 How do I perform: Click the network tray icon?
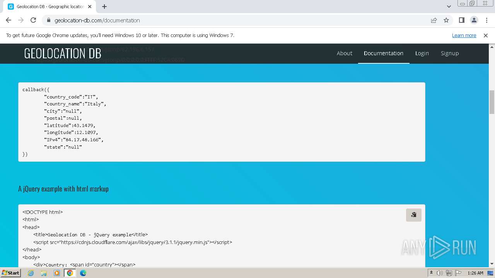tap(449, 273)
